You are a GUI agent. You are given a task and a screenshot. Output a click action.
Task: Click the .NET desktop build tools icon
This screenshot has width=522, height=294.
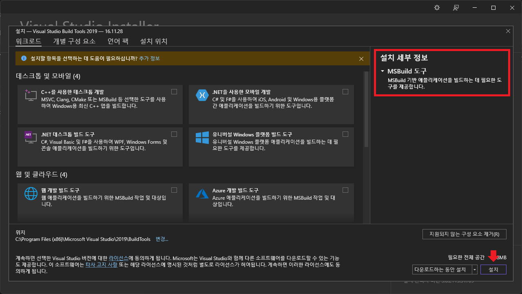pyautogui.click(x=31, y=137)
